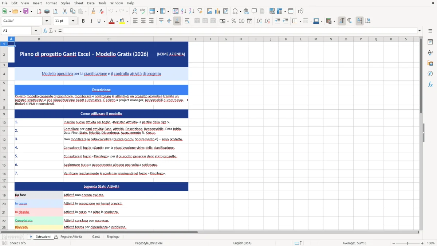Viewport: 437px width, 246px height.
Task: Click zoom percentage 100% in status bar
Action: click(431, 243)
